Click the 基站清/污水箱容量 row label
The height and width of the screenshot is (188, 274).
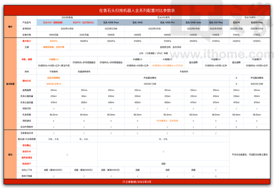[x=27, y=139]
